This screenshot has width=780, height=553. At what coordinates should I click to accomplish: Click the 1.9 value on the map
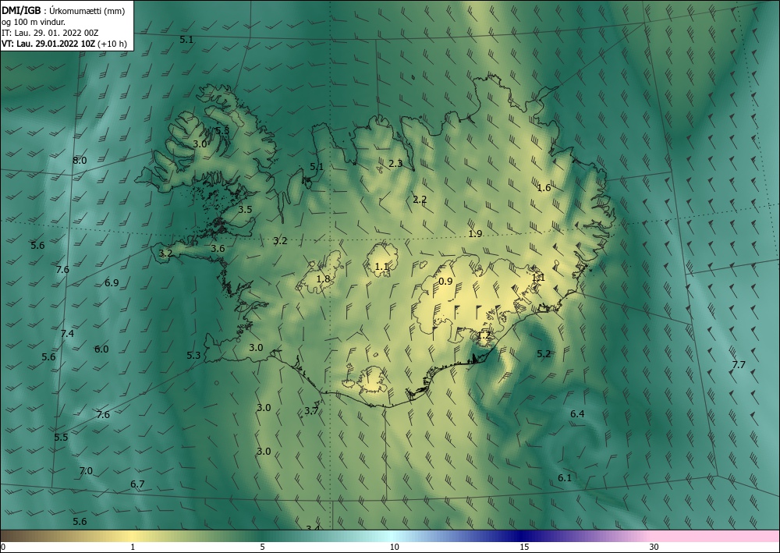coord(475,234)
